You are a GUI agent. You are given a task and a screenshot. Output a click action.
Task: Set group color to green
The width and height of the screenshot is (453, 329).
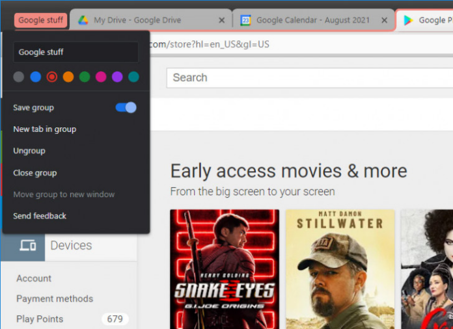[x=85, y=77]
